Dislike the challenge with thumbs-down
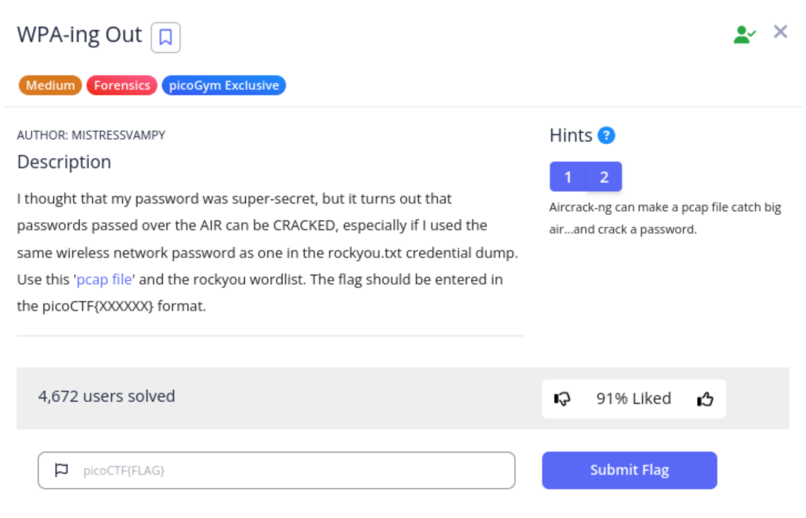Screen dimensions: 806x518 pos(562,398)
